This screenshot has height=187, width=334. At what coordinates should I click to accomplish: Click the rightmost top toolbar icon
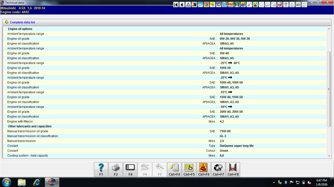304,5
